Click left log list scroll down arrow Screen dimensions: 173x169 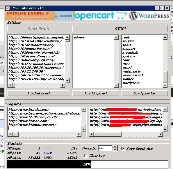84,129
